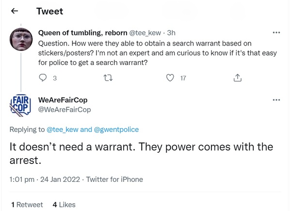Screen dimensions: 291x211
Task: Retweet the search warrant question tweet
Action: 107,78
